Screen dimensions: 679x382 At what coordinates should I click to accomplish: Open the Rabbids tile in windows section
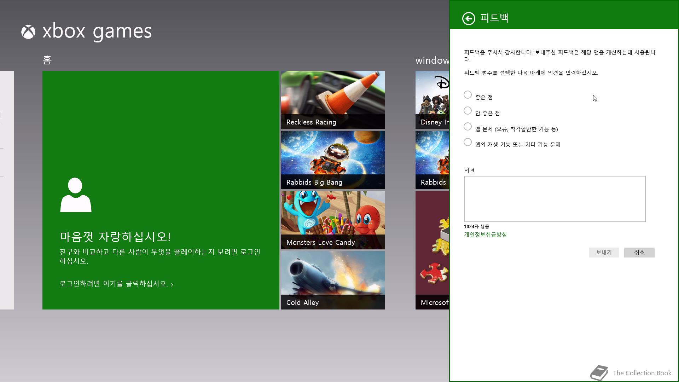[x=432, y=160]
